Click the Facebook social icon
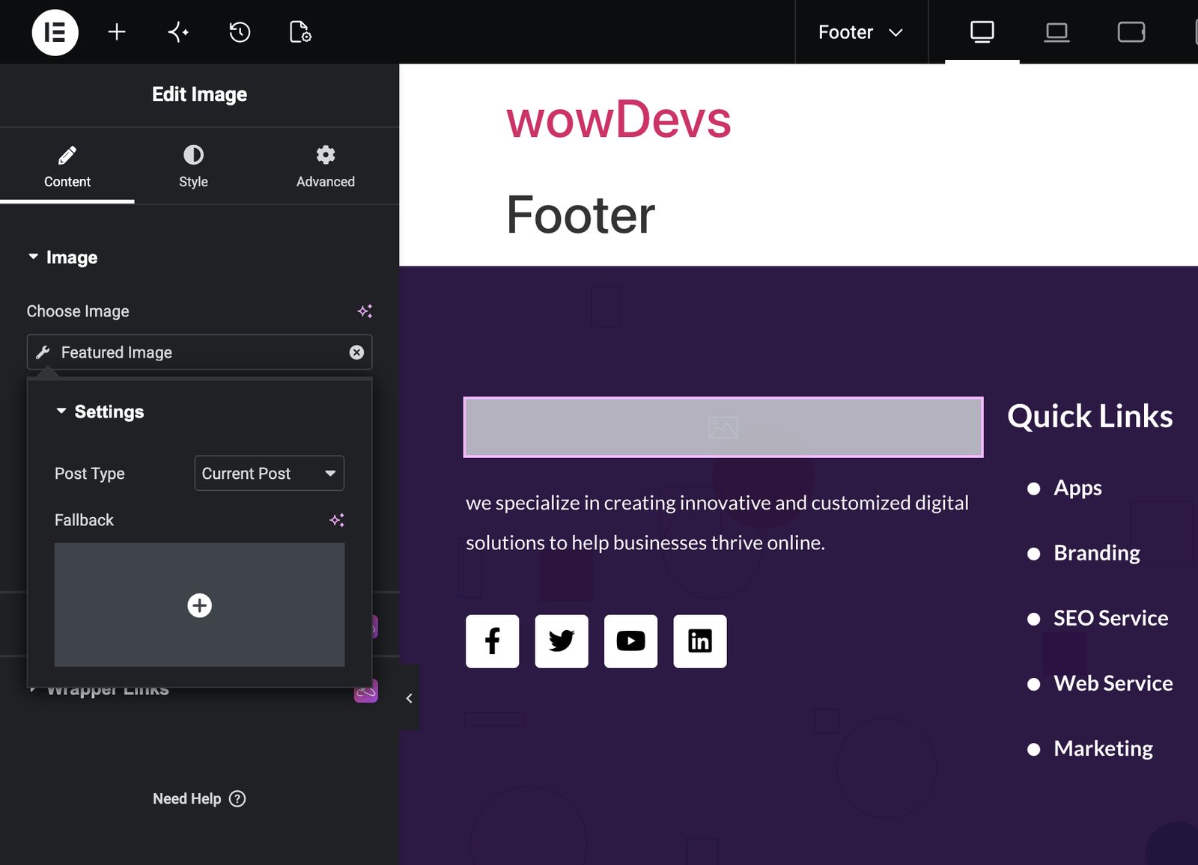The image size is (1198, 865). [x=493, y=641]
